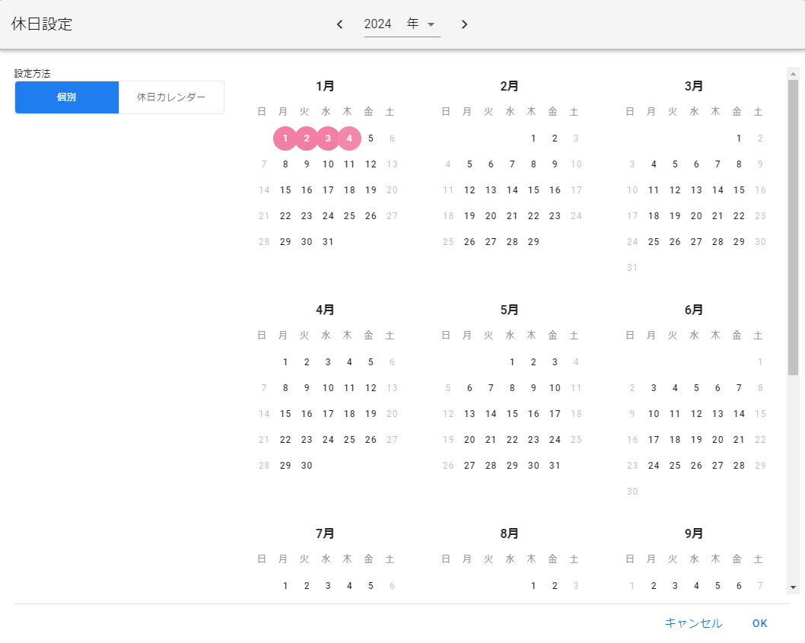Select the 個別 setting method tab
805x643 pixels.
pos(67,97)
